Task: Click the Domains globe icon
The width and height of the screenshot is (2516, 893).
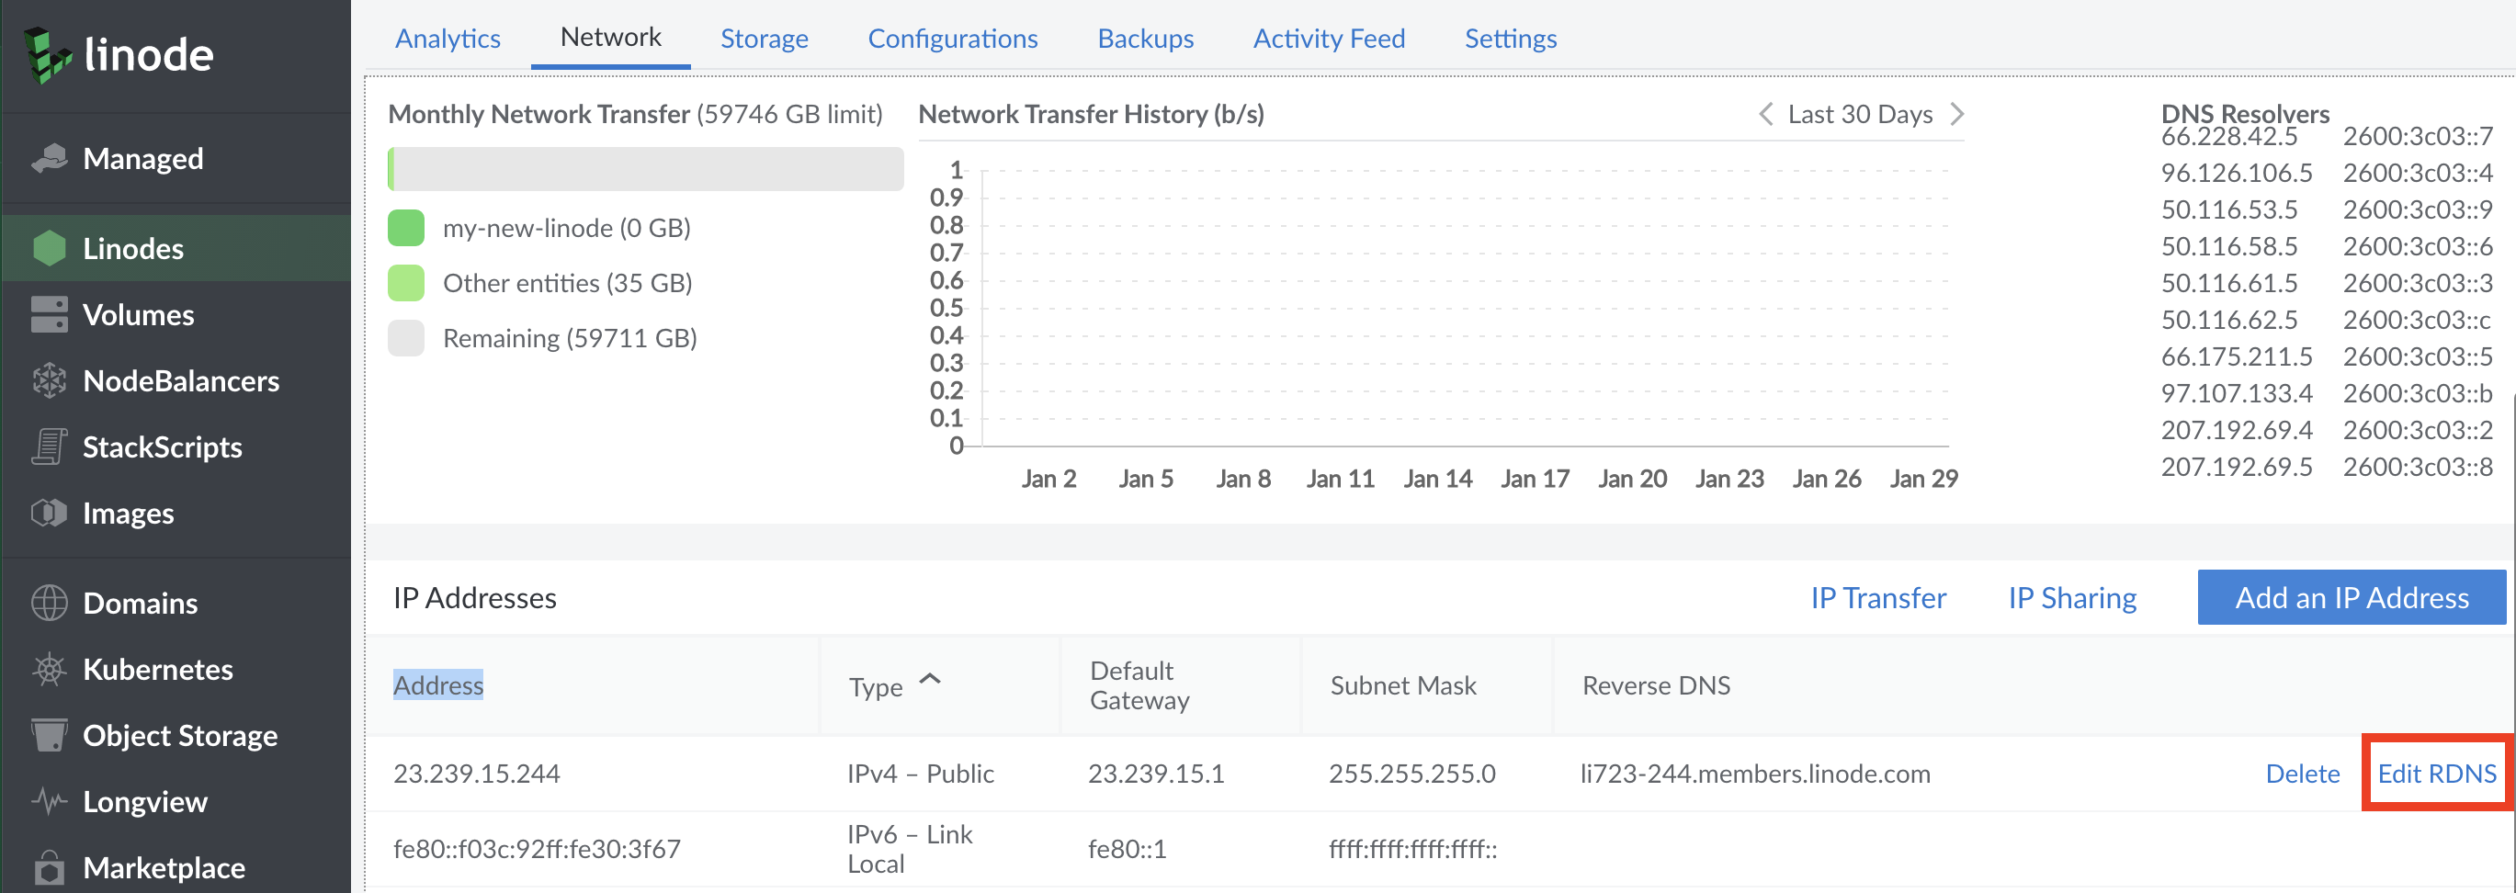Action: pos(48,603)
